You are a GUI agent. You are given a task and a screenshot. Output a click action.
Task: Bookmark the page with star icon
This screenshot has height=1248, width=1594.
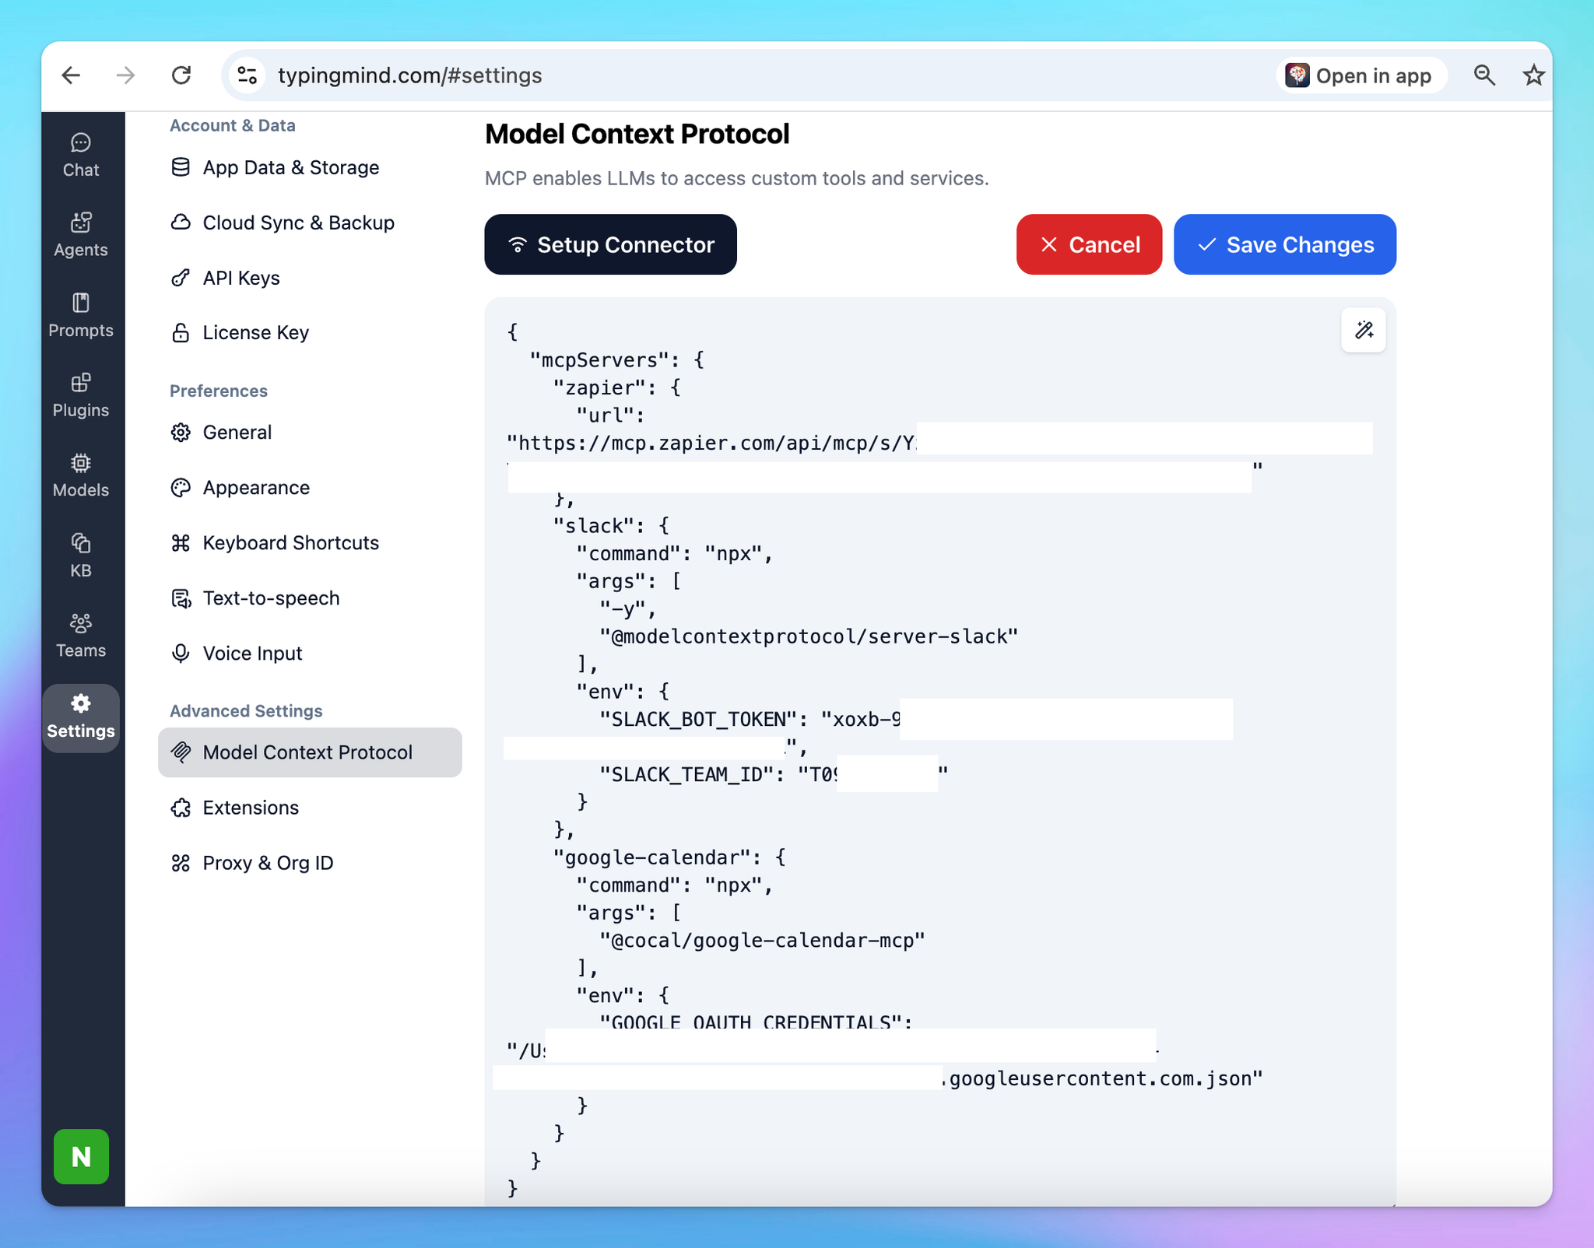coord(1533,75)
